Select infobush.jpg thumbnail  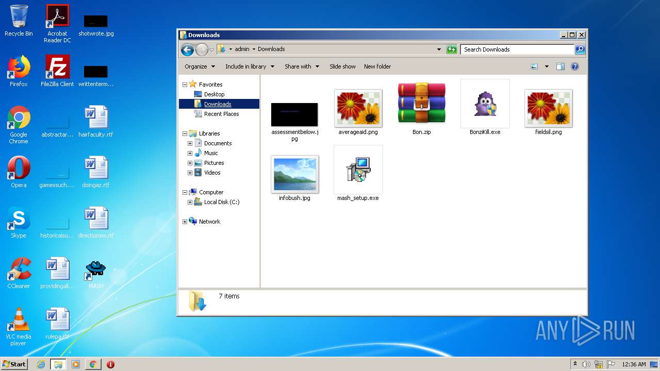coord(294,178)
